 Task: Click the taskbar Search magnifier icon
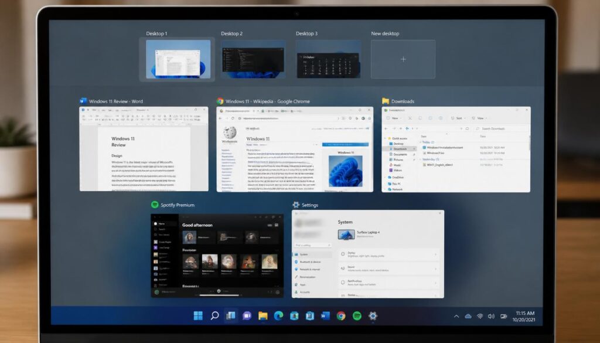tap(214, 316)
